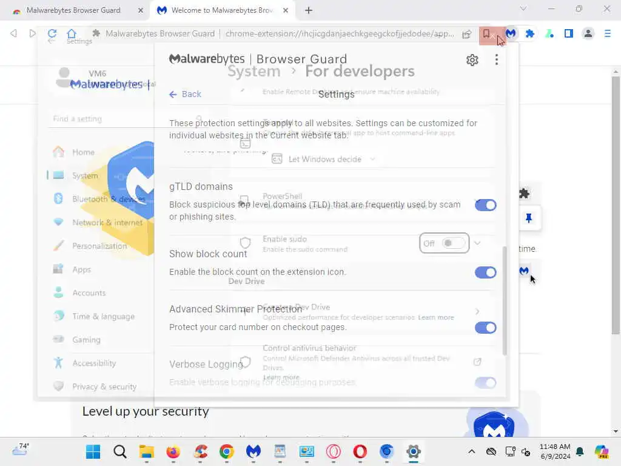Image resolution: width=621 pixels, height=466 pixels.
Task: Toggle Advanced Skimmer Protection switch
Action: pyautogui.click(x=486, y=328)
